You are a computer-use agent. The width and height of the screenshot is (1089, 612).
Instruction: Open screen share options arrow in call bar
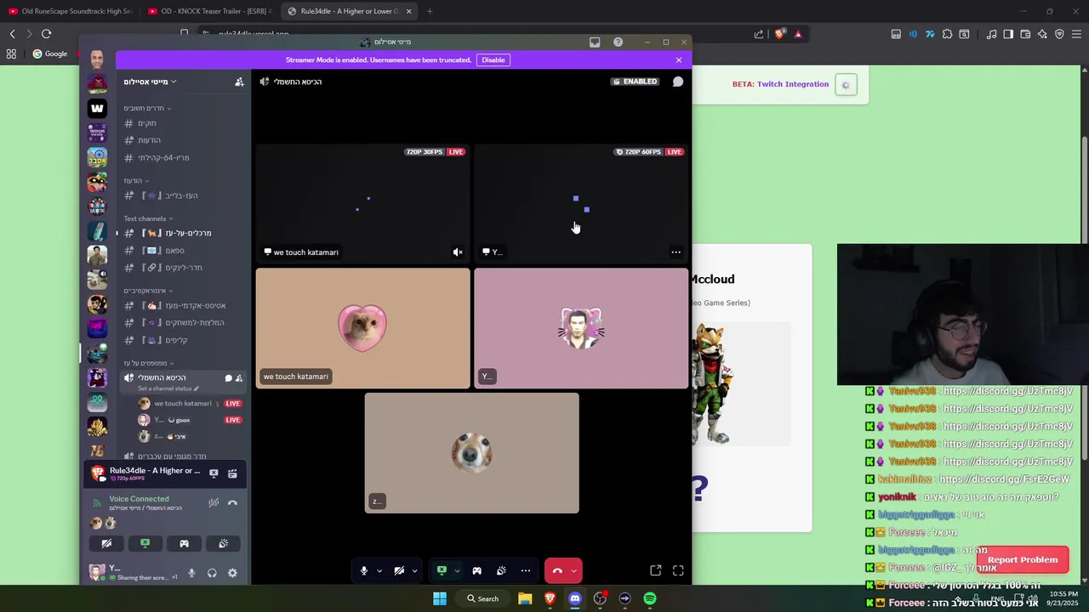pos(457,570)
